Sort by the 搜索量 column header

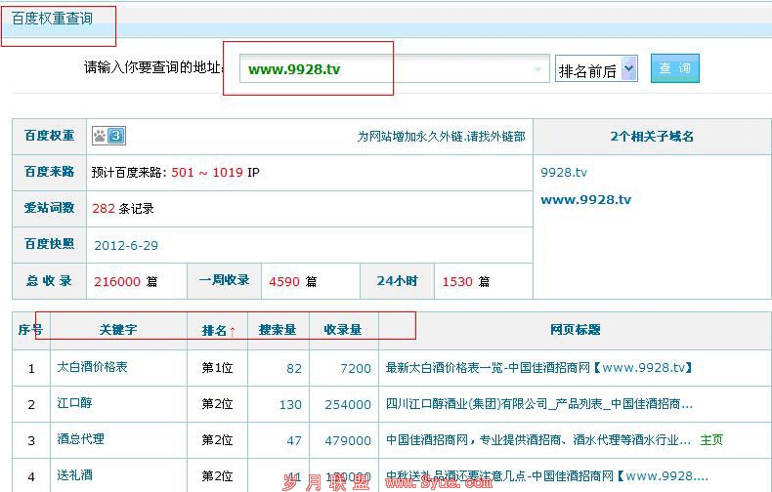click(x=278, y=330)
